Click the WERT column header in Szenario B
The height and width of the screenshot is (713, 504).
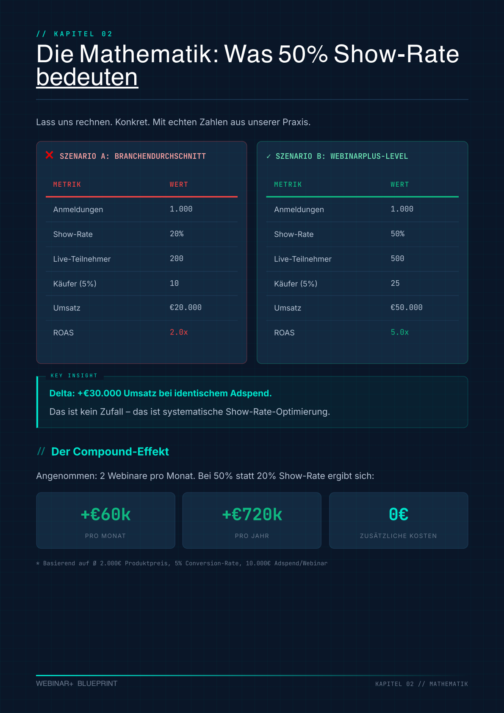coord(399,185)
